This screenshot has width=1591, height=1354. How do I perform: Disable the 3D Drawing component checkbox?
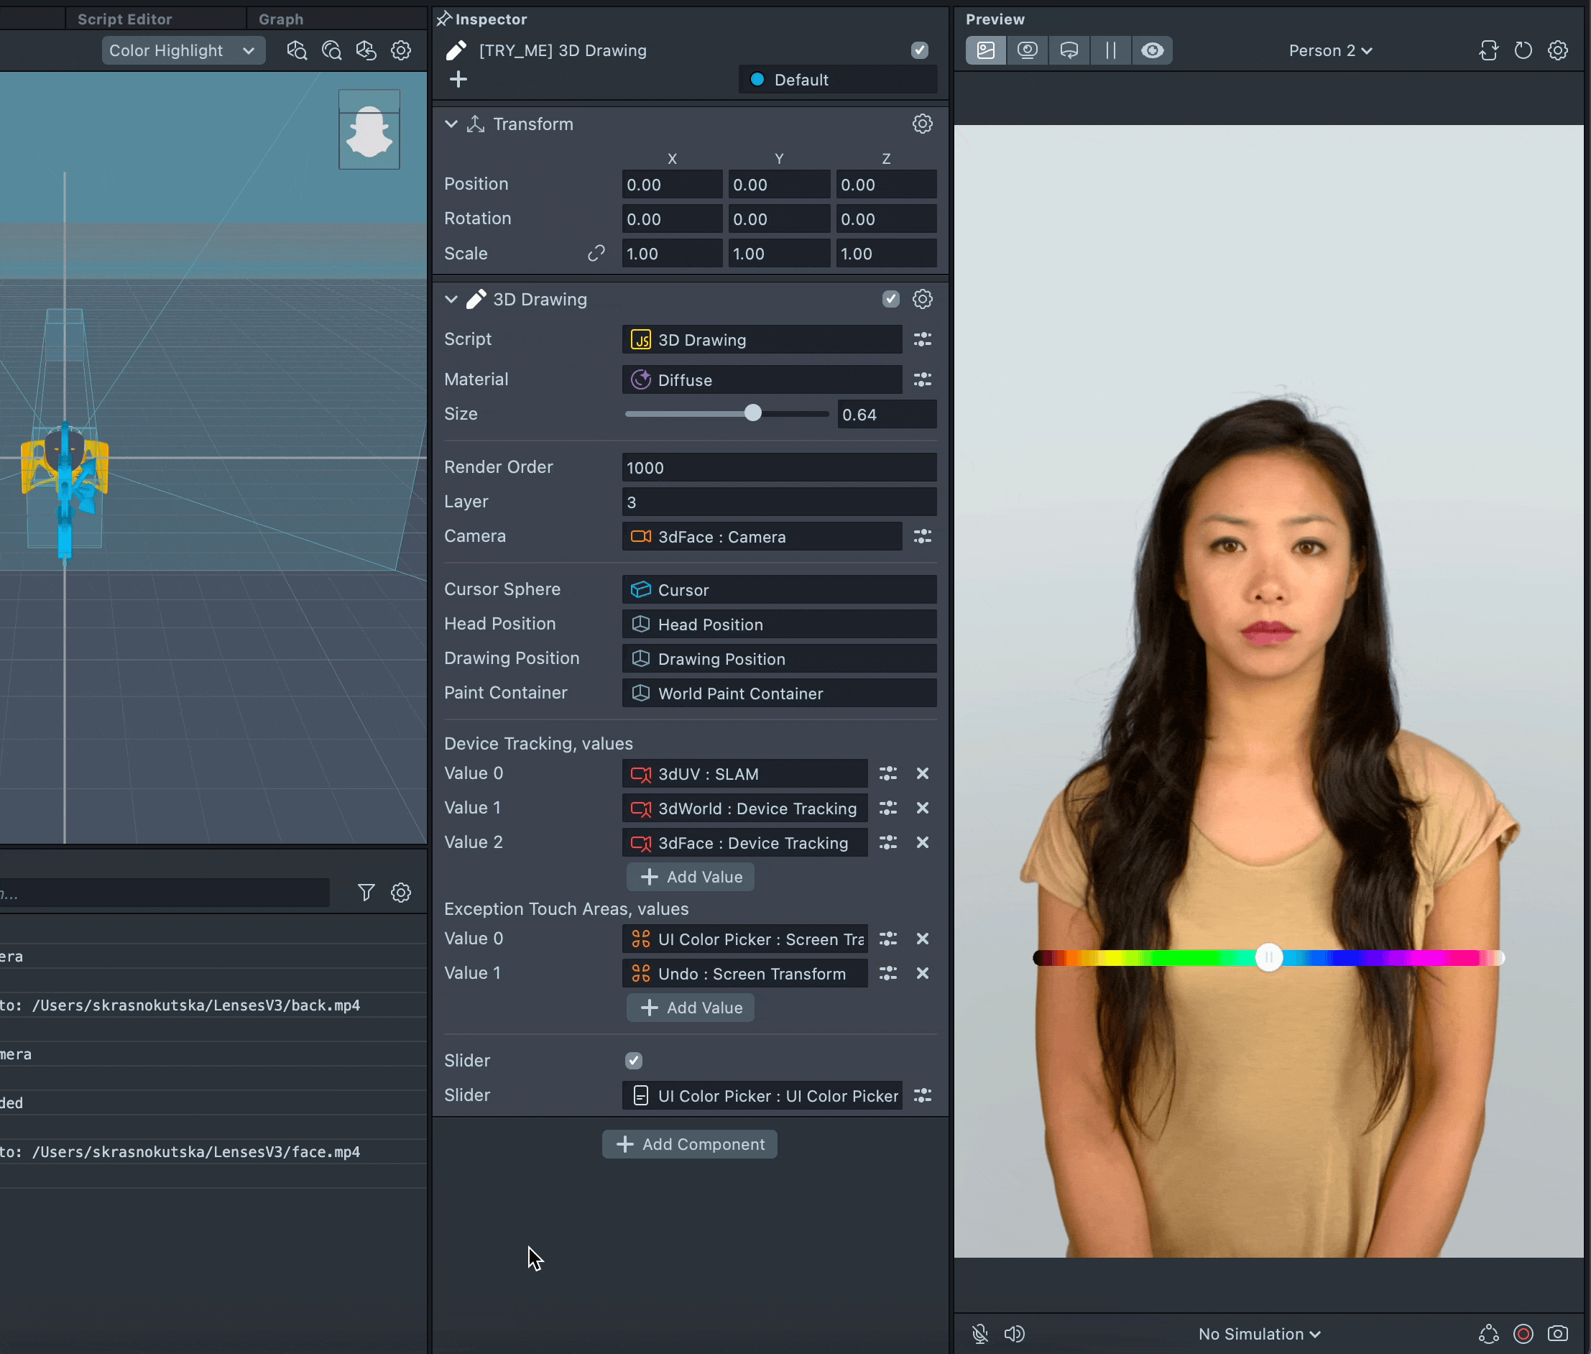pyautogui.click(x=890, y=300)
